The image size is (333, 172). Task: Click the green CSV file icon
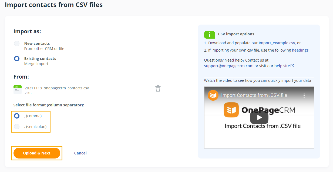[x=17, y=90]
